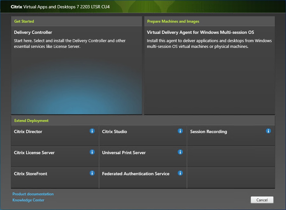The height and width of the screenshot is (210, 286).
Task: Visit the Knowledge Center link
Action: point(28,200)
